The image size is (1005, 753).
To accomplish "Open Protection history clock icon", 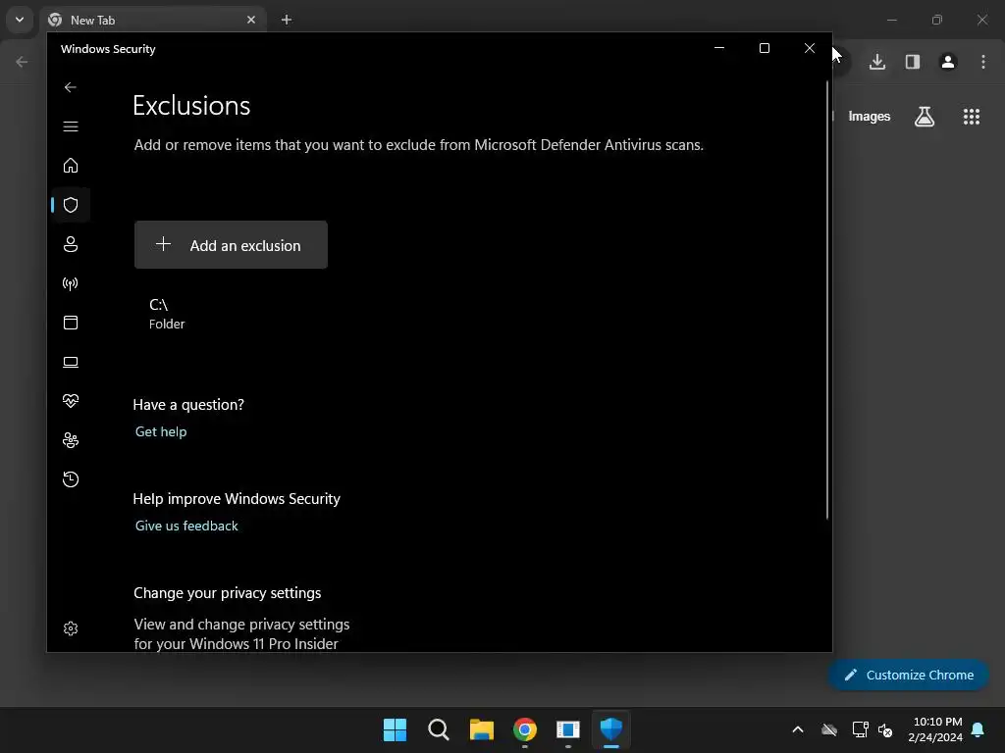I will click(71, 479).
